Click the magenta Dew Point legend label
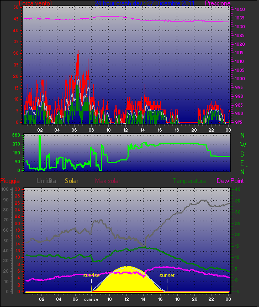259x307 pixels. [x=230, y=181]
